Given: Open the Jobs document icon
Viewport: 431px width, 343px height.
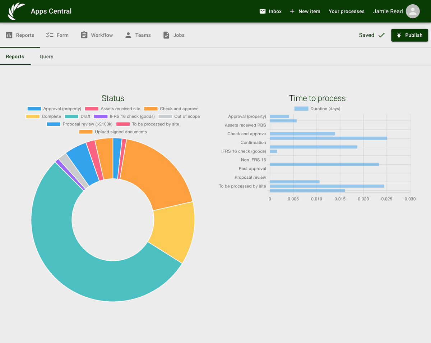Looking at the screenshot, I should (166, 35).
